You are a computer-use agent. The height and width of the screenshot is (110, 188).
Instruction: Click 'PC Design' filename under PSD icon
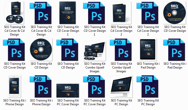click(x=148, y=102)
